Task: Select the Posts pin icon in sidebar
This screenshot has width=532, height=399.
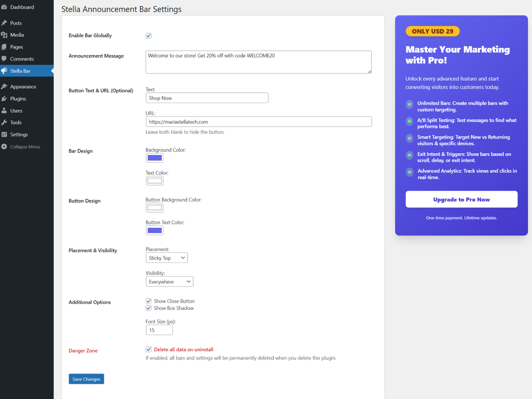Action: click(5, 23)
